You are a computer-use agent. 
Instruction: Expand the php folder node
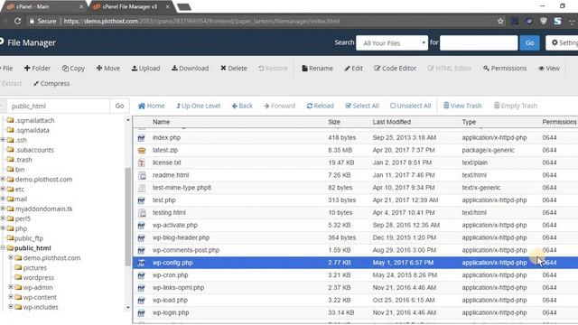coord(3,228)
